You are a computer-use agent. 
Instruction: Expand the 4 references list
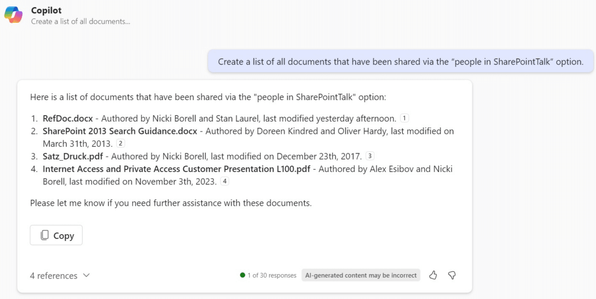pyautogui.click(x=60, y=276)
